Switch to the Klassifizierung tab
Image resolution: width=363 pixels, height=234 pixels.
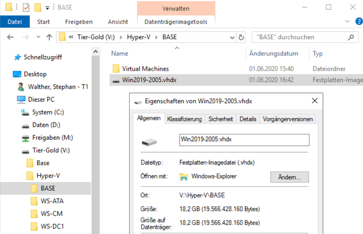tap(184, 119)
